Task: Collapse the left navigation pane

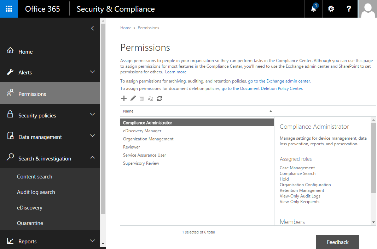Action: [x=92, y=28]
